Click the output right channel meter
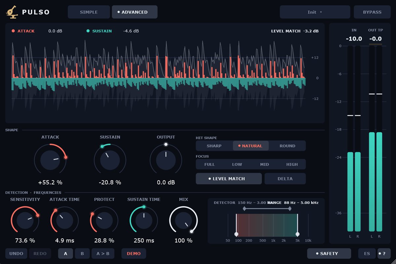Viewport: 396px width, 264px height. click(379, 139)
